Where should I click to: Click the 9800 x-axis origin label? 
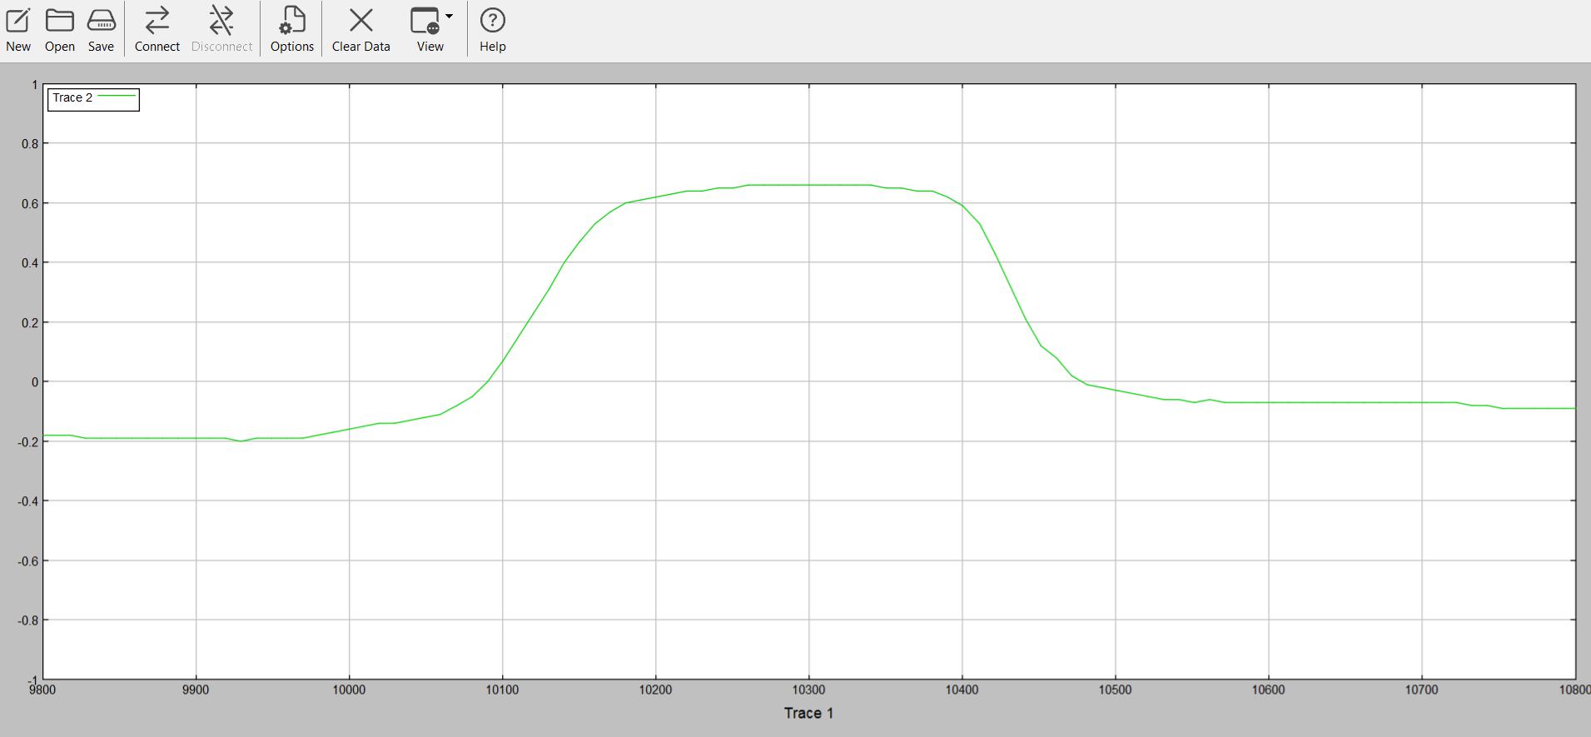tap(42, 690)
